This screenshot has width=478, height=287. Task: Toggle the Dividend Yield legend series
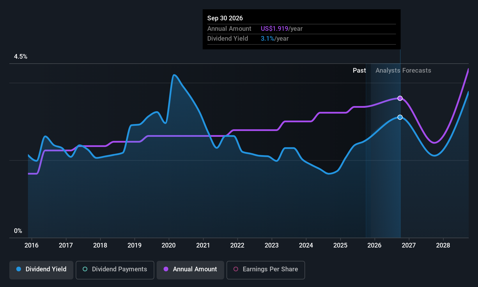tap(41, 270)
